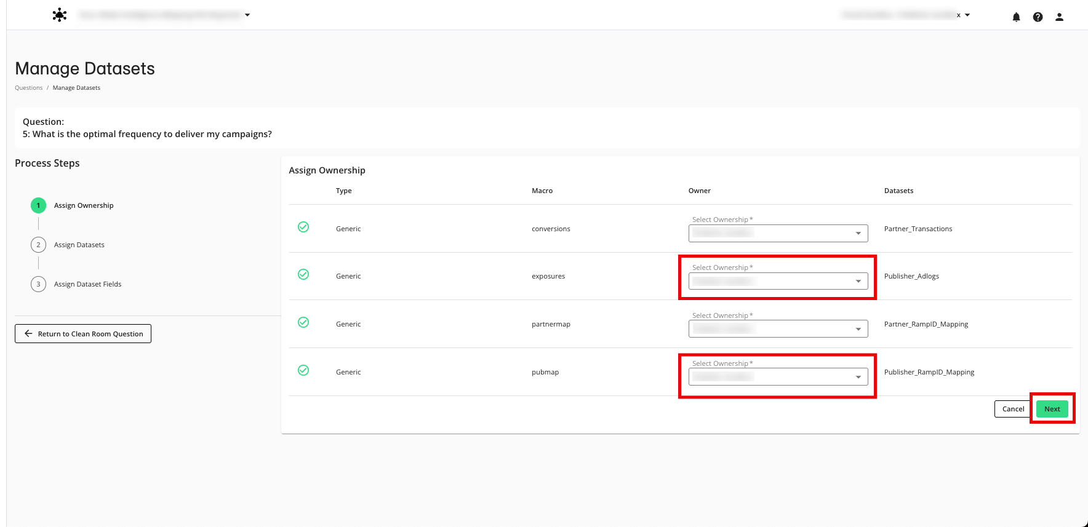The height and width of the screenshot is (527, 1088).
Task: Open the account dropdown at top right
Action: (967, 15)
